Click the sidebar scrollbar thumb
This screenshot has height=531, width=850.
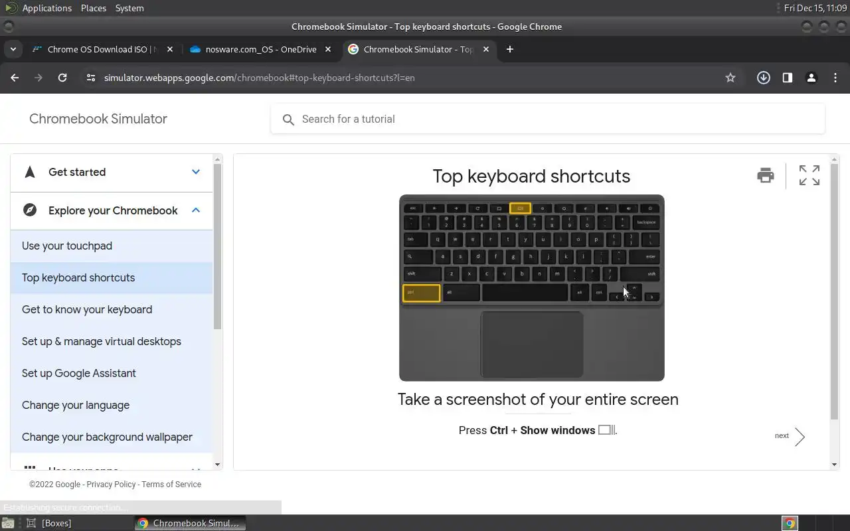[x=217, y=247]
